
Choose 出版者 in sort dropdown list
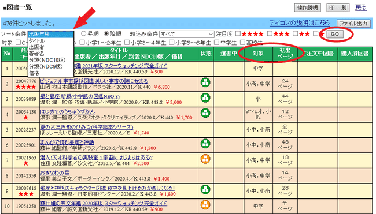50,47
